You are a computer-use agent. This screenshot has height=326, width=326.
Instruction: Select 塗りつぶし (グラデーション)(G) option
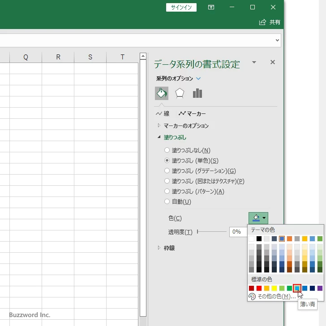(167, 171)
